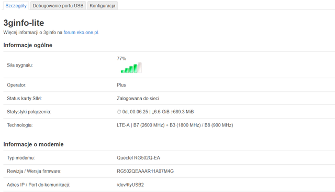Click the 'Typ modemu:' label
This screenshot has height=192, width=335.
21,158
